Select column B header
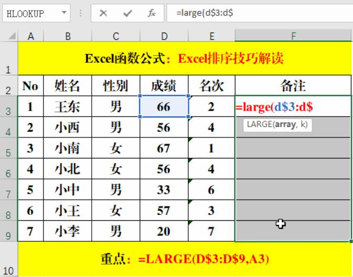The width and height of the screenshot is (353, 277). pos(68,36)
